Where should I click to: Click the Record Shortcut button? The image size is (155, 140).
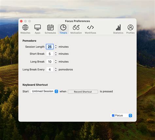(x=83, y=92)
